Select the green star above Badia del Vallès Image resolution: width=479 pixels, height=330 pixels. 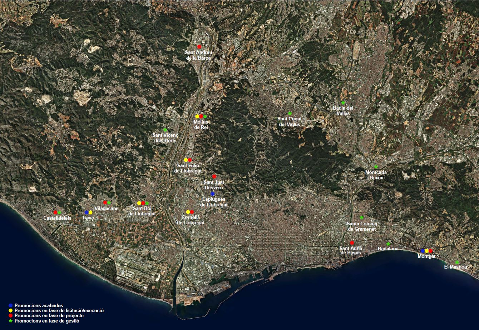click(x=343, y=103)
